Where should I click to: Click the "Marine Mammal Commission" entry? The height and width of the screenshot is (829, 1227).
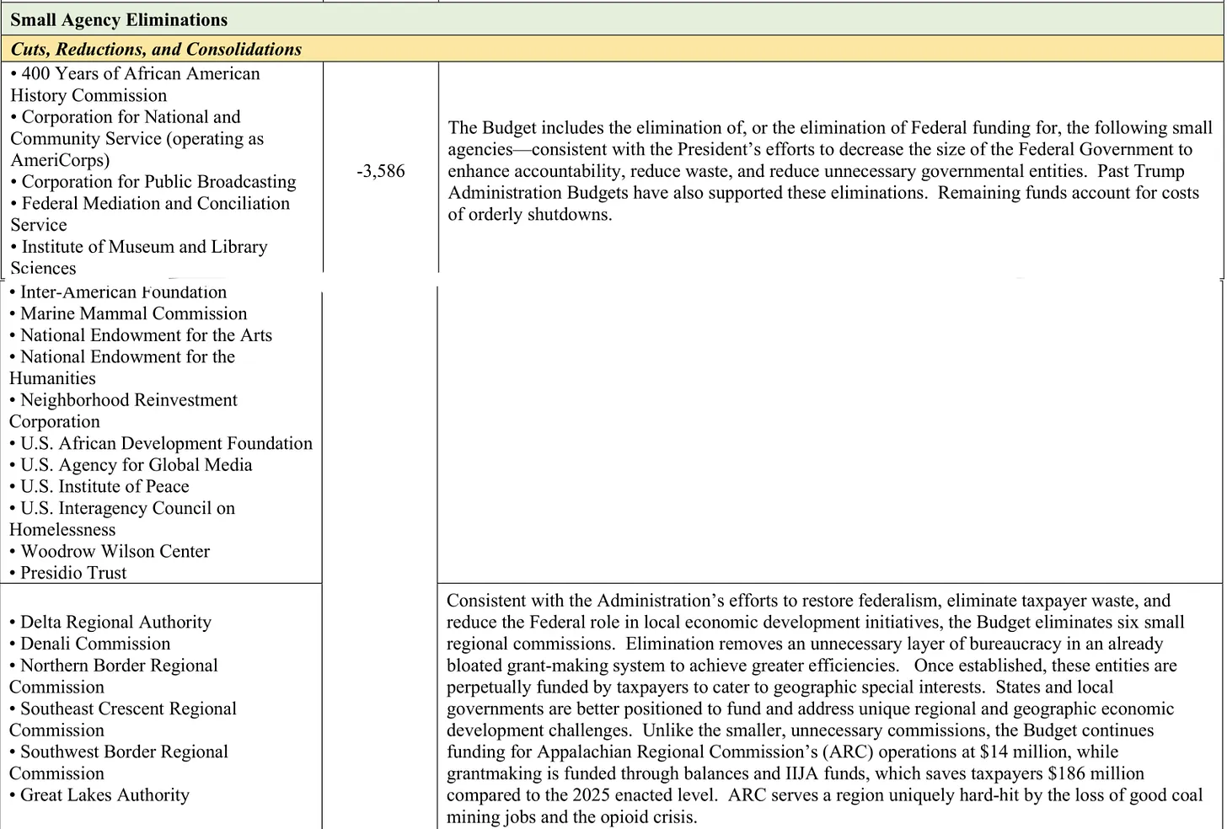[x=133, y=313]
